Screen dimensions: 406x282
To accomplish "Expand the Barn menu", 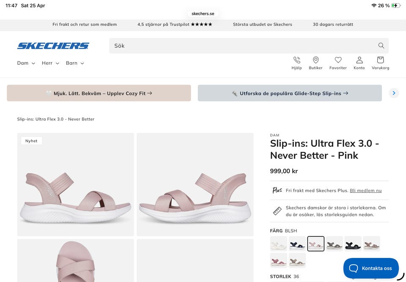I will click(75, 63).
